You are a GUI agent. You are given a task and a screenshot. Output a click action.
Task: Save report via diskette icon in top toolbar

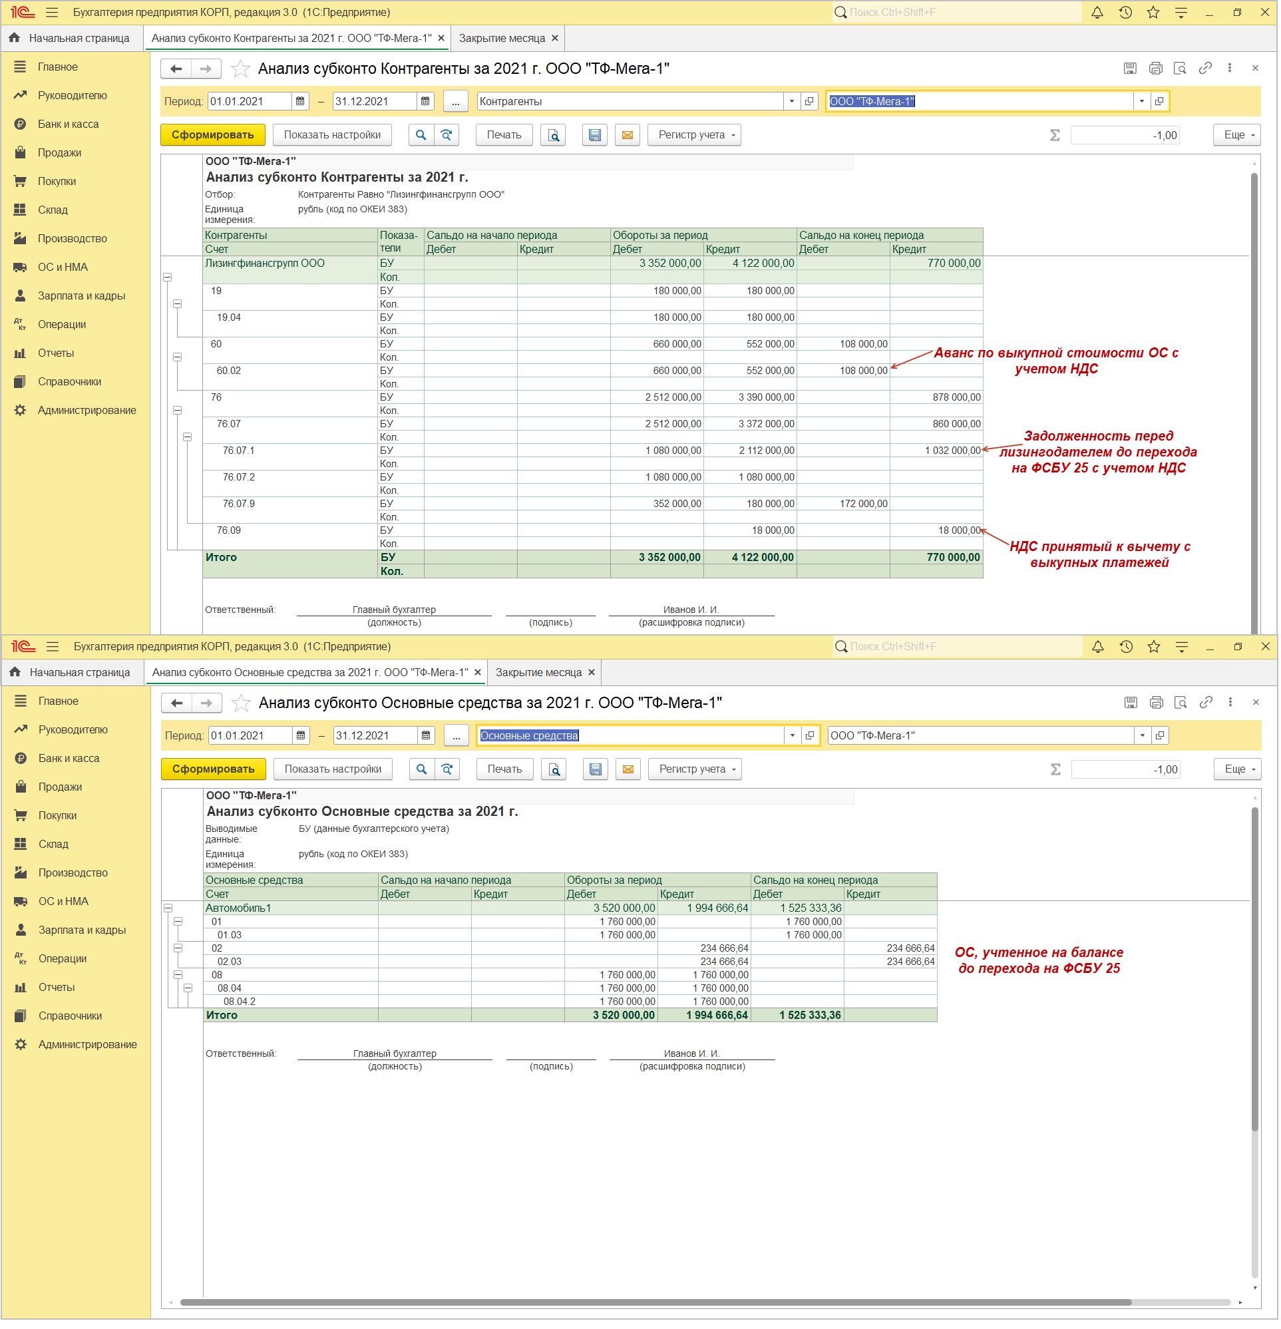point(596,135)
